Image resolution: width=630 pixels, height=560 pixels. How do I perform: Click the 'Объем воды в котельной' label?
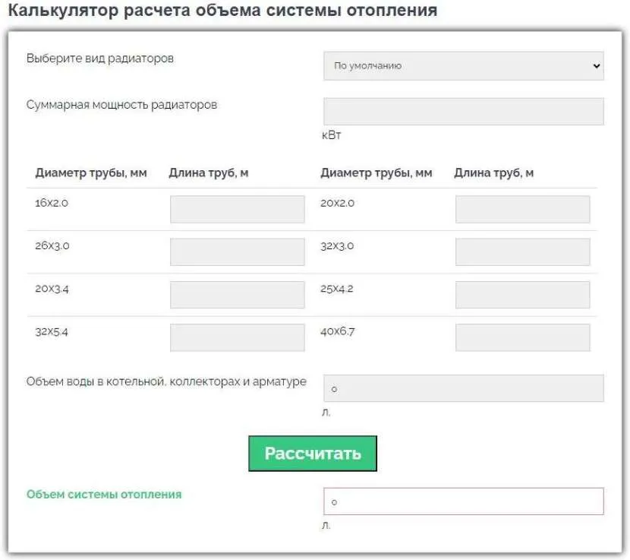click(166, 381)
